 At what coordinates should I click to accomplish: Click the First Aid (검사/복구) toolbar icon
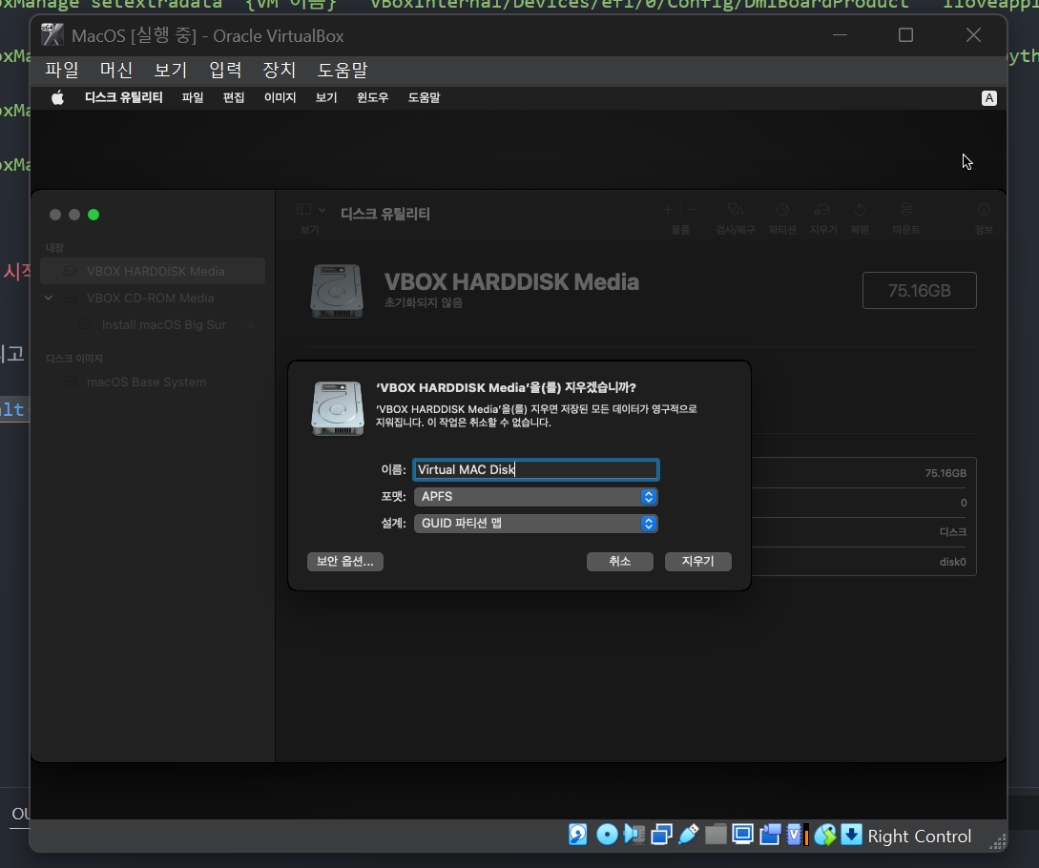736,210
